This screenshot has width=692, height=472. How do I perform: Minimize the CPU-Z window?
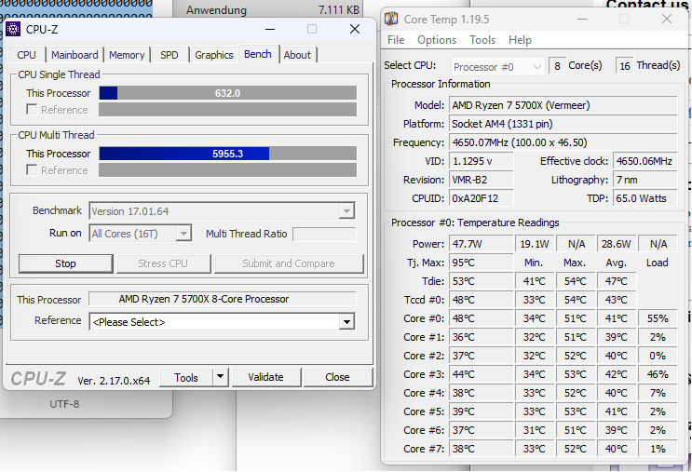pos(270,29)
